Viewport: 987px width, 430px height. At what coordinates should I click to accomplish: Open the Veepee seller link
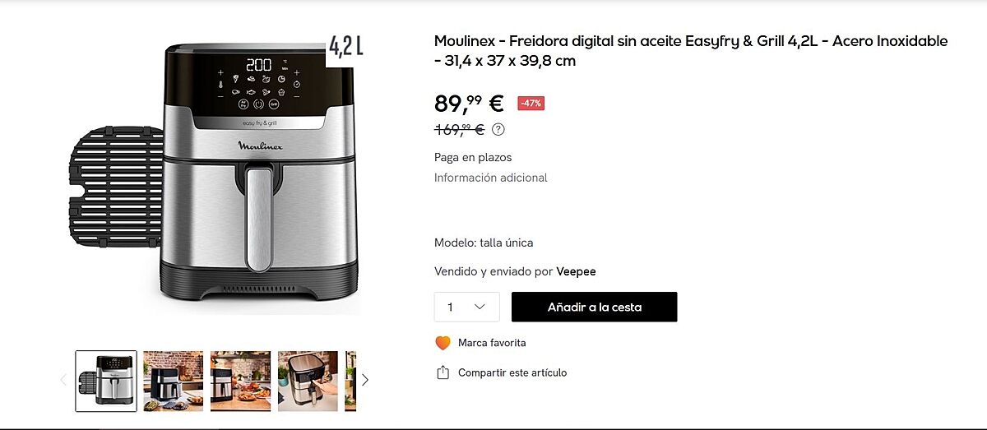click(576, 271)
